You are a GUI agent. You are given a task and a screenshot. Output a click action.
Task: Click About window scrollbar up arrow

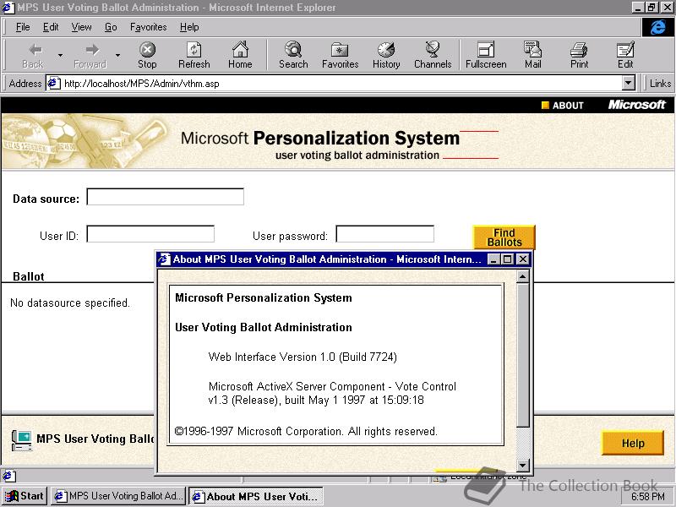coord(522,276)
